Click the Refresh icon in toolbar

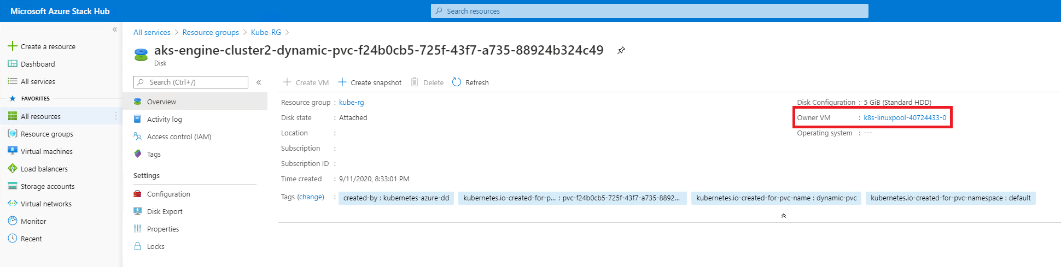point(457,82)
